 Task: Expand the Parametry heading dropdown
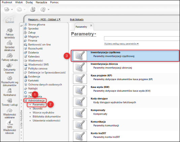[84, 34]
